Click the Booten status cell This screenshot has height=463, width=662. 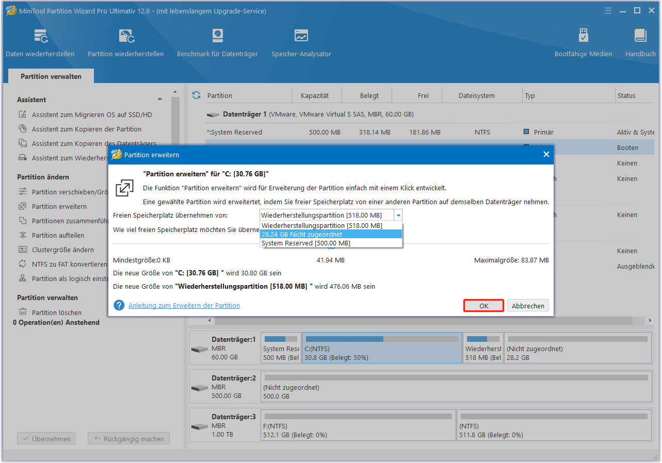coord(627,148)
